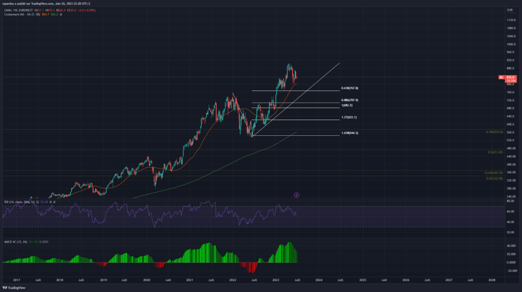Select the RSI (14, close) indicator legend

tap(20, 202)
